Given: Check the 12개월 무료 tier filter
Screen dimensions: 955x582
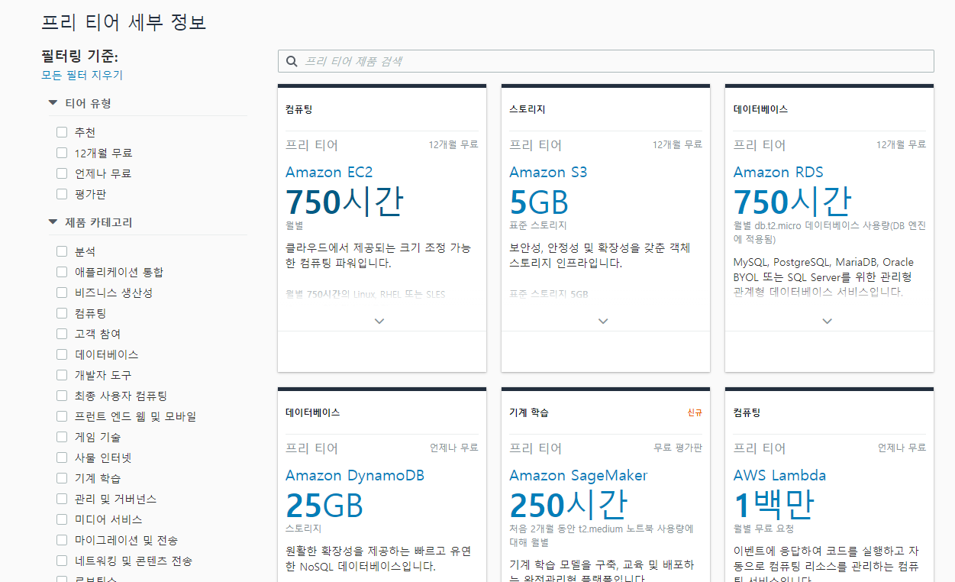Looking at the screenshot, I should (62, 153).
